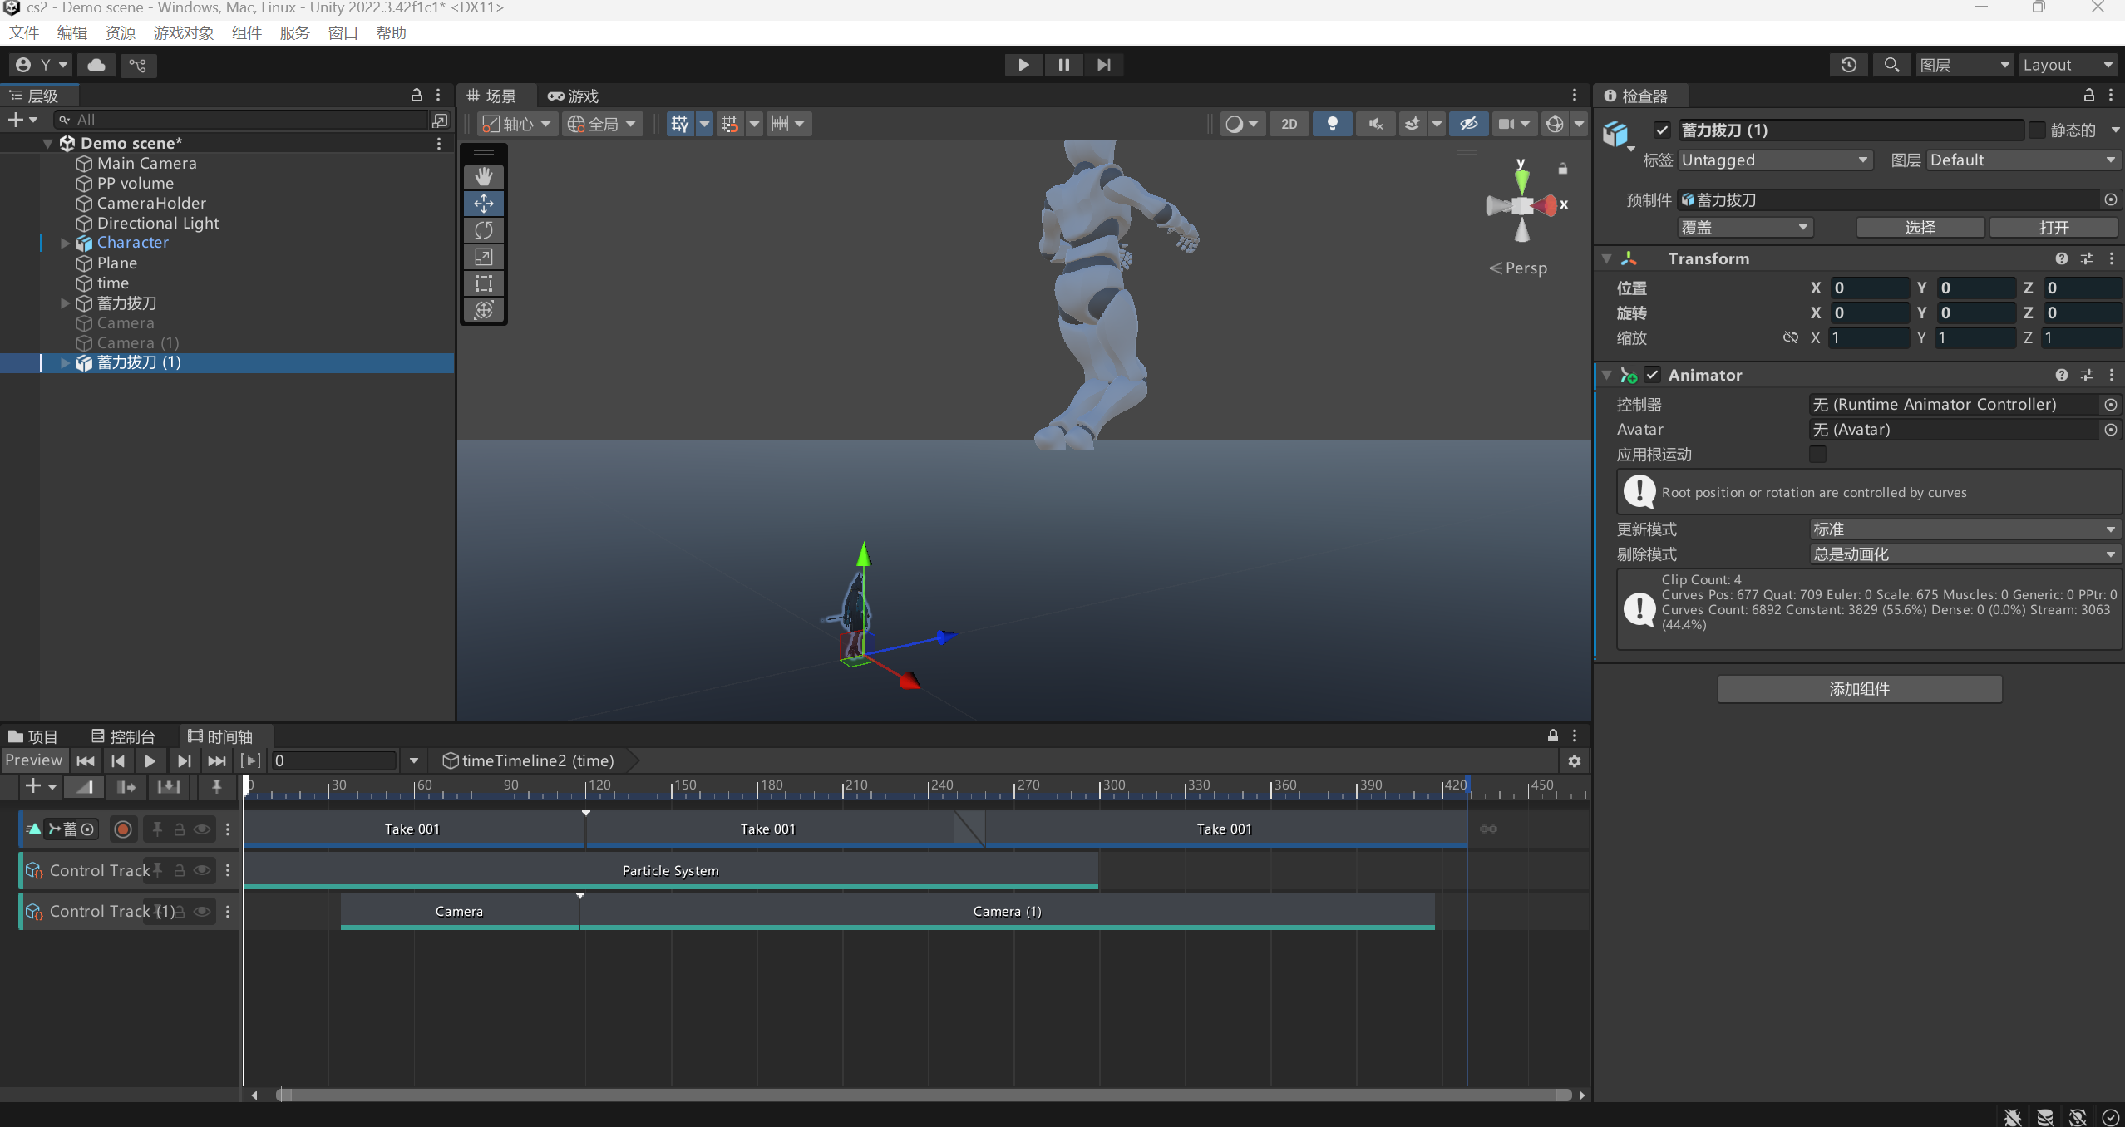The width and height of the screenshot is (2125, 1127).
Task: Uncheck the Animator component enabled checkbox
Action: coord(1653,375)
